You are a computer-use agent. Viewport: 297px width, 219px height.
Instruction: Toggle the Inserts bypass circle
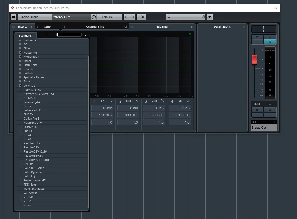[x=13, y=27]
